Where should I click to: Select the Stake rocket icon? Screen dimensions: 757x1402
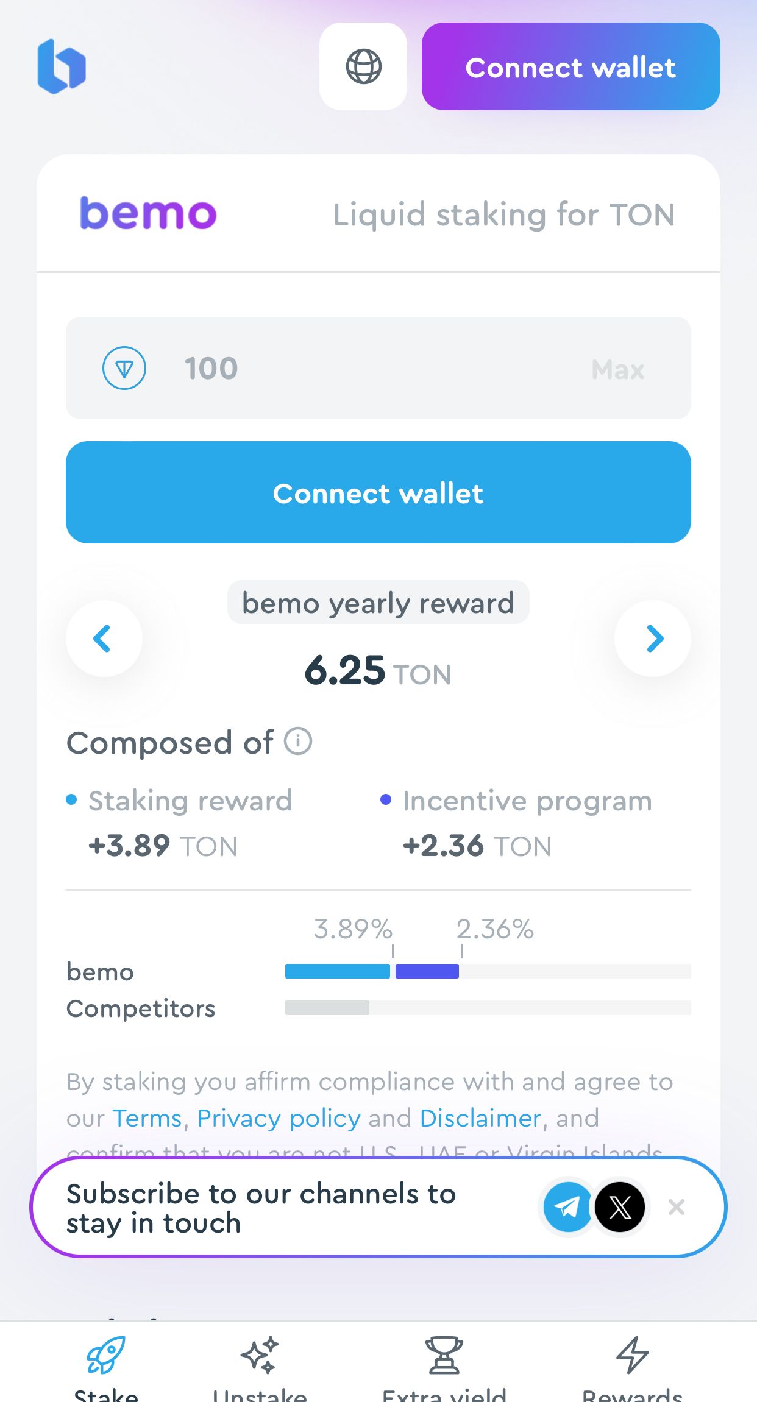pos(105,1357)
